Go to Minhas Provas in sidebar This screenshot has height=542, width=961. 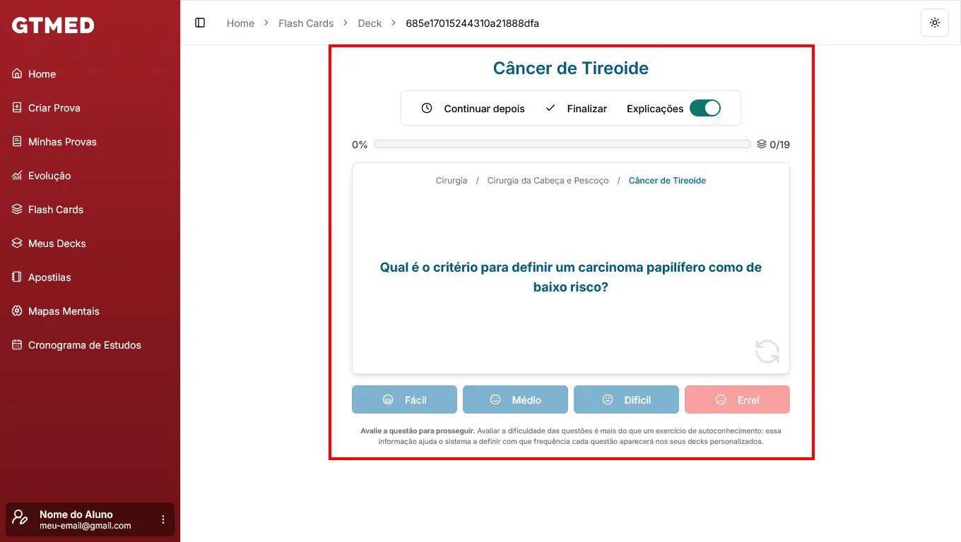[x=62, y=142]
